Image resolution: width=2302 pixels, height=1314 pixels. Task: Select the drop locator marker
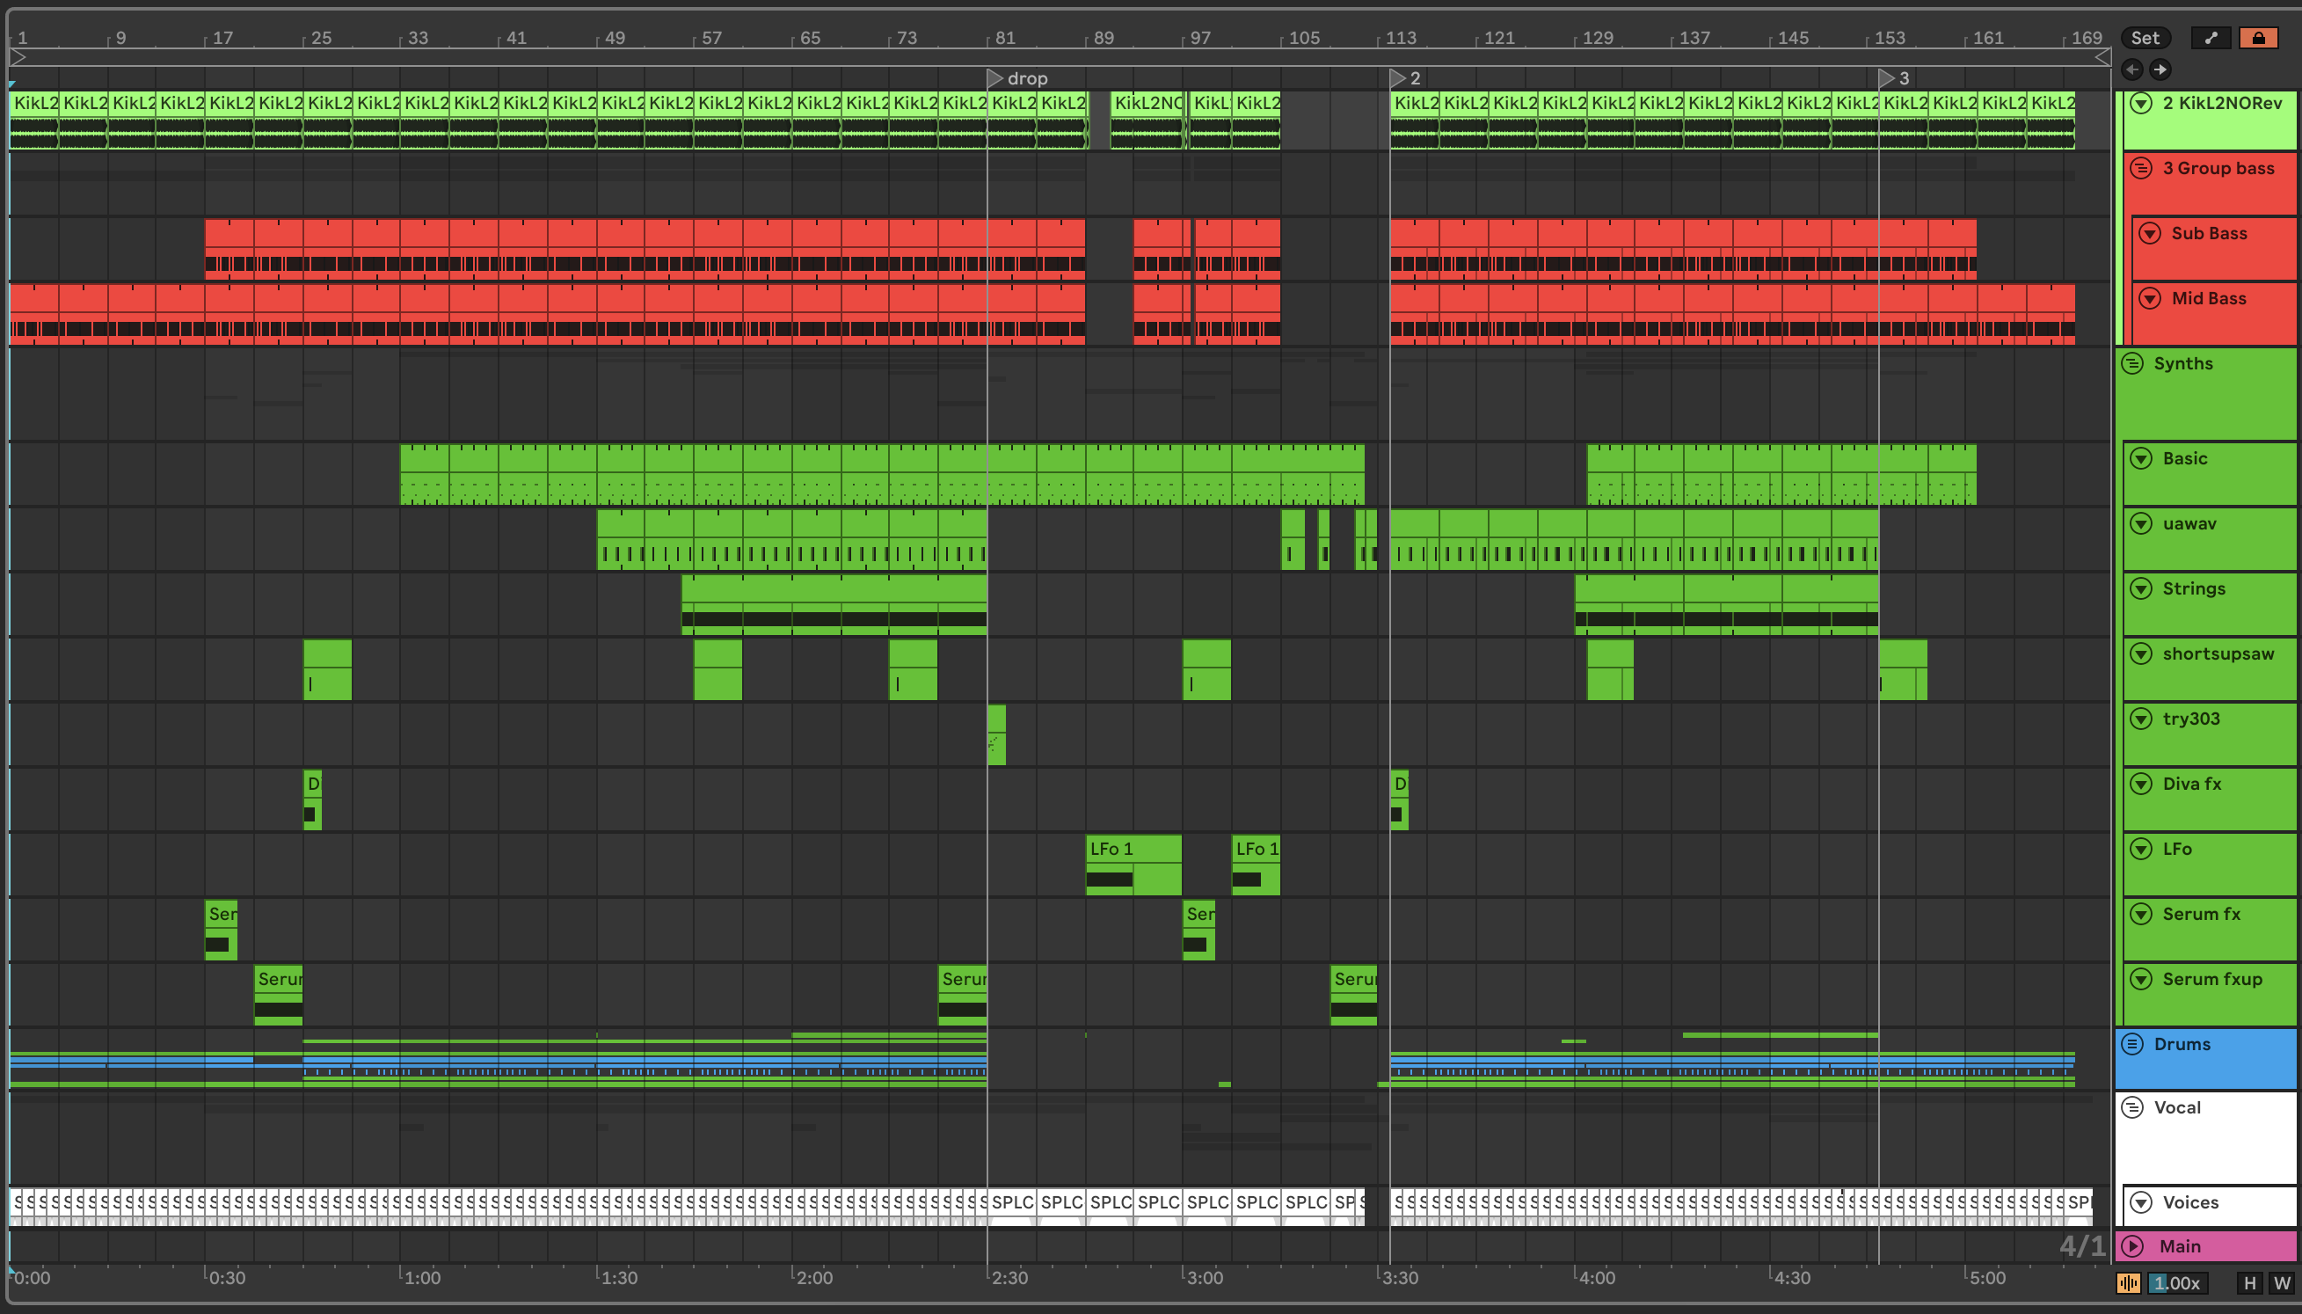click(995, 78)
